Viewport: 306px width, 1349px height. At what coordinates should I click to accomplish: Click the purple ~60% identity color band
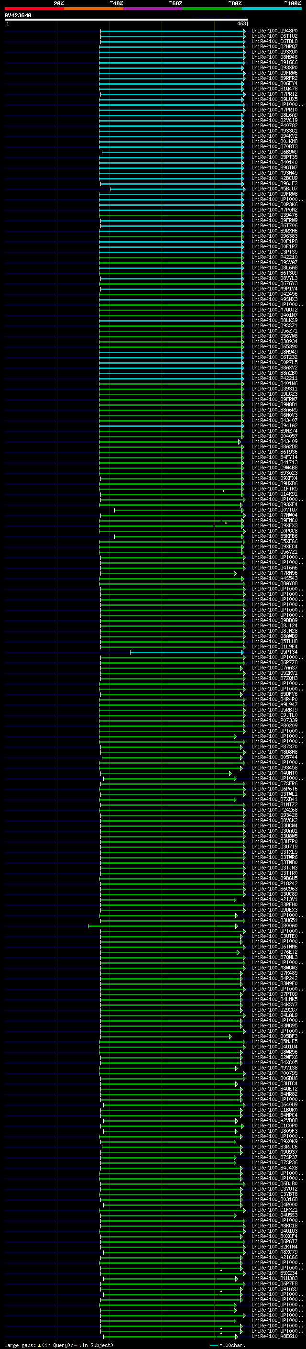(x=153, y=9)
